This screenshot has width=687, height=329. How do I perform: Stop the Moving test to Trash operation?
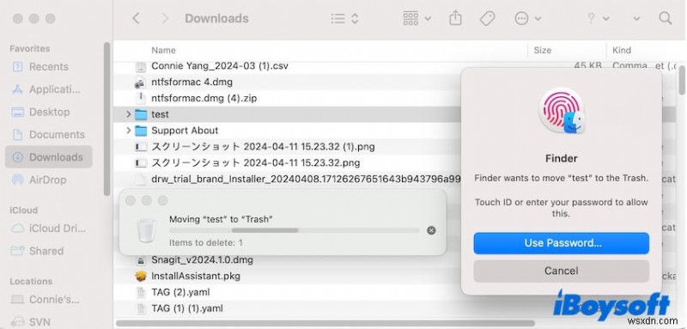(x=431, y=230)
